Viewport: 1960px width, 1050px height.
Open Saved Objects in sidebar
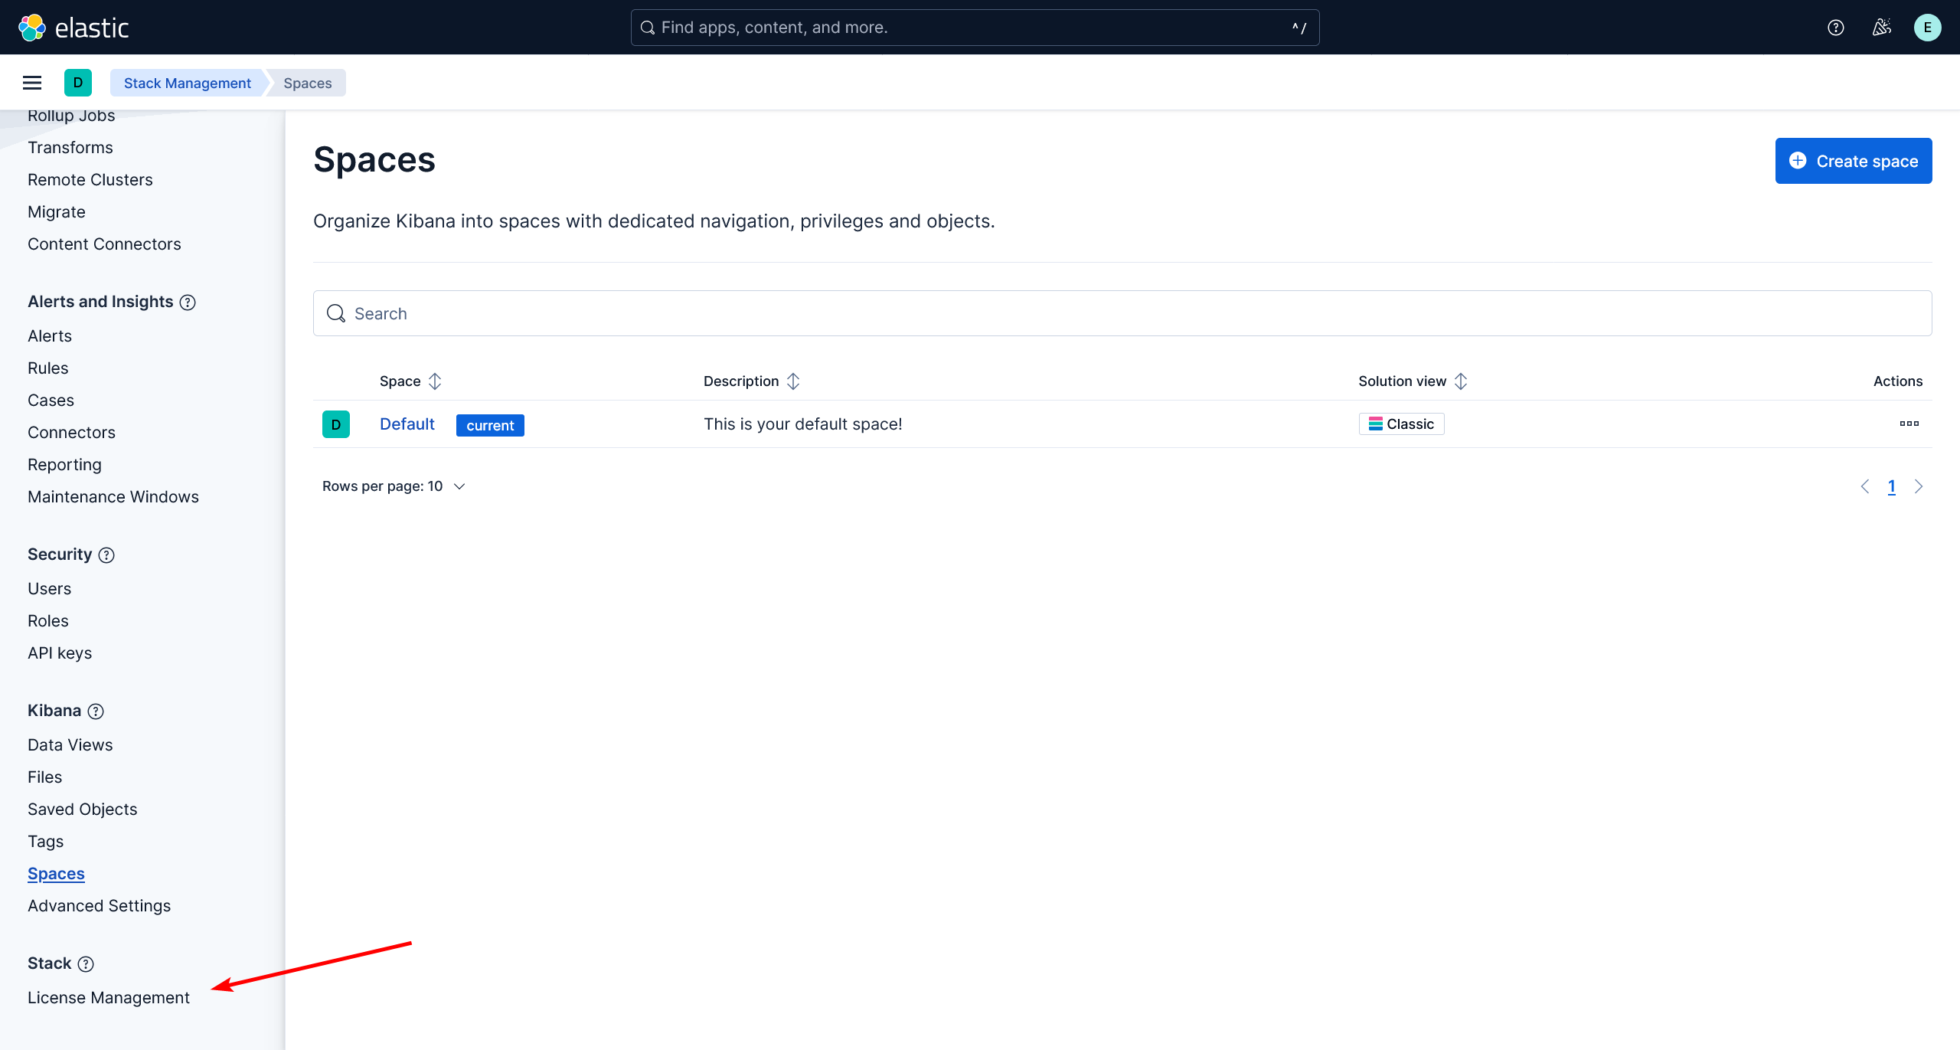pyautogui.click(x=83, y=810)
